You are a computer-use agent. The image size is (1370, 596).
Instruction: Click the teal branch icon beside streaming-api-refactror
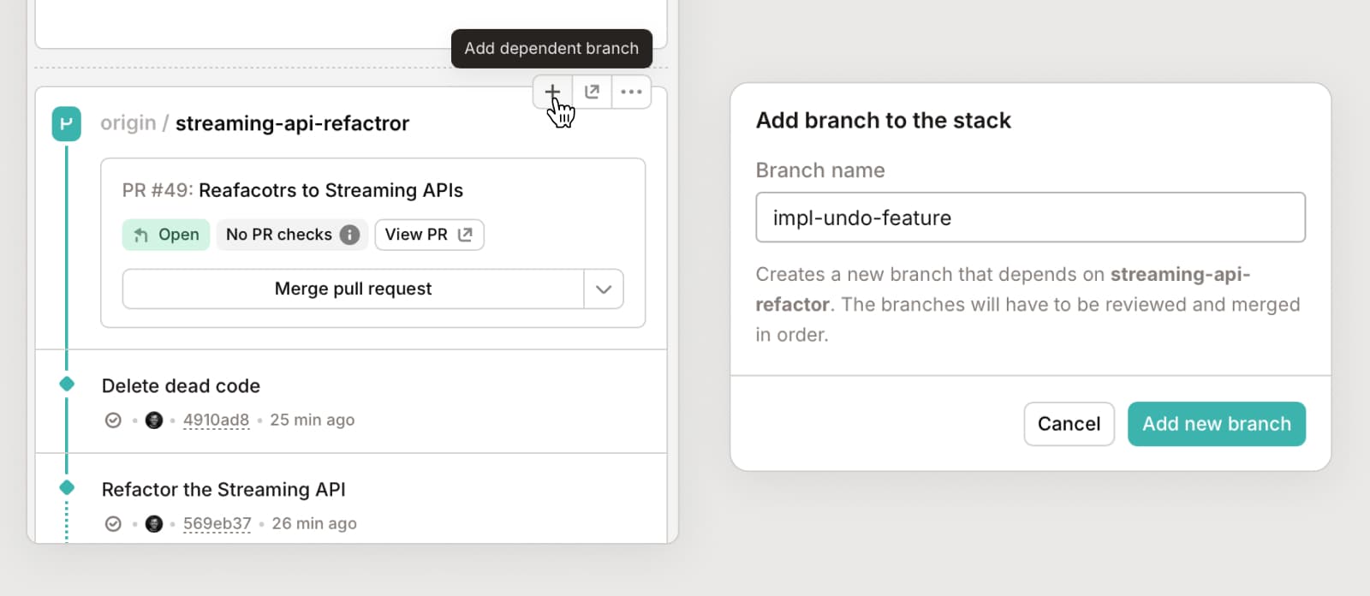click(x=67, y=123)
